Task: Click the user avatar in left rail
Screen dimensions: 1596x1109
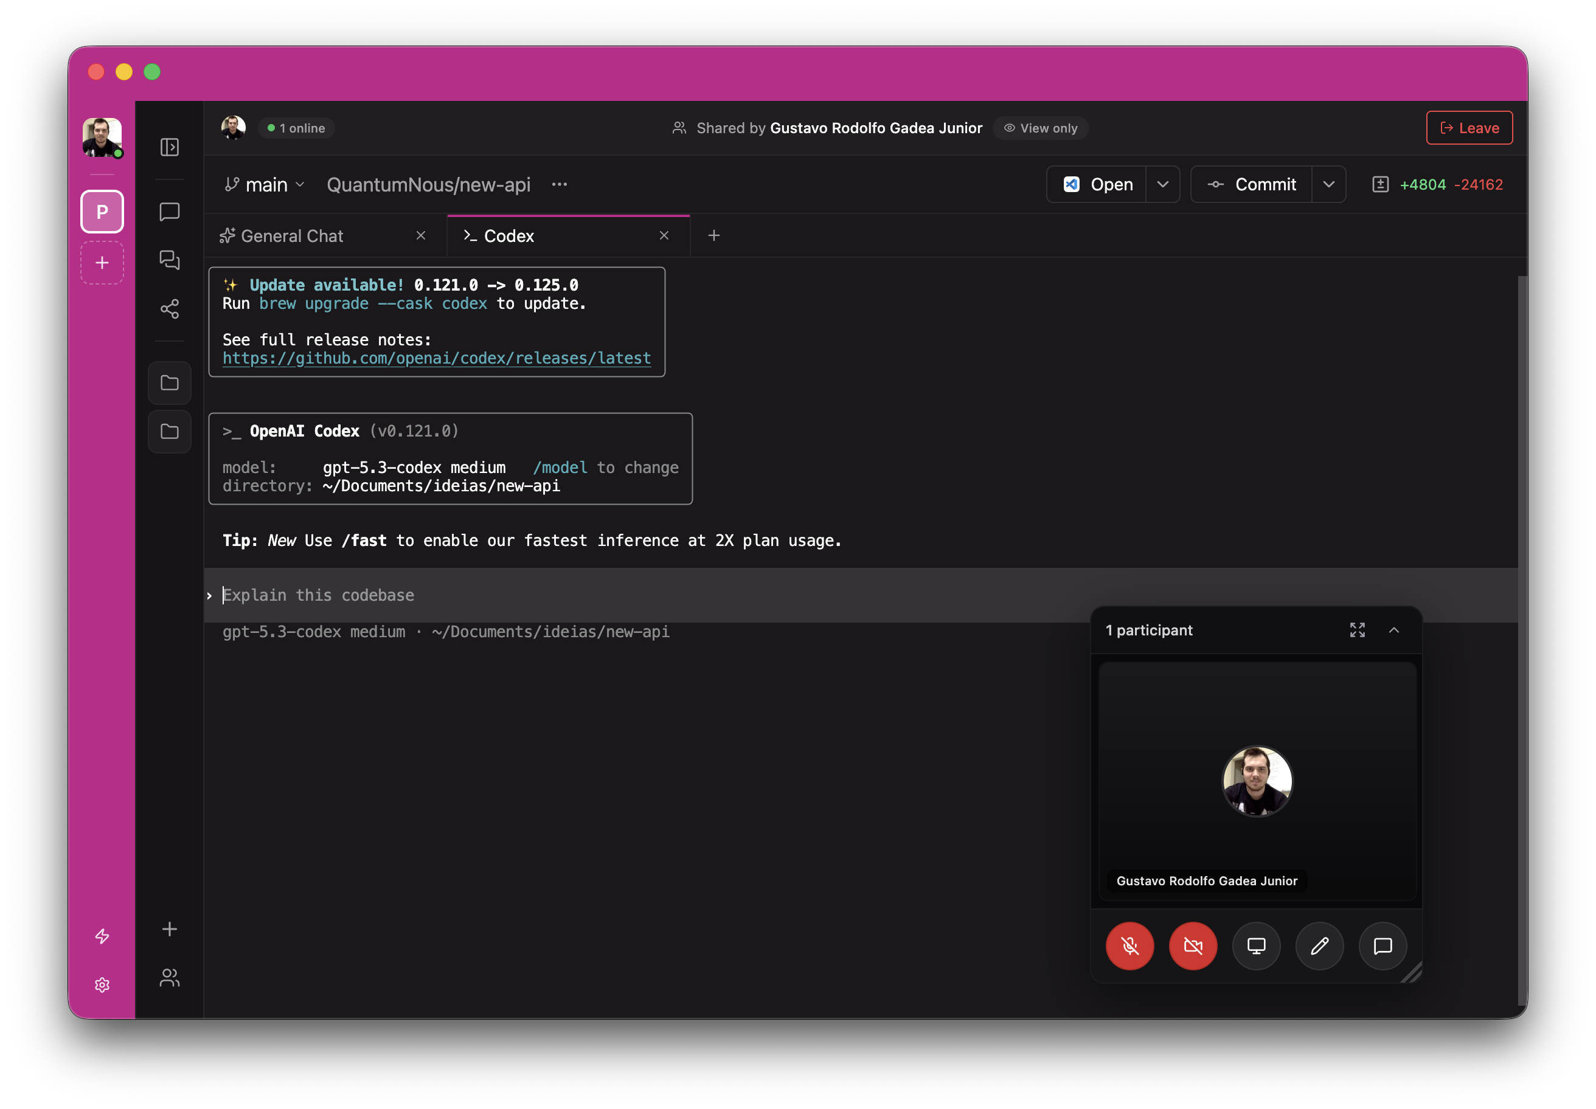Action: (102, 137)
